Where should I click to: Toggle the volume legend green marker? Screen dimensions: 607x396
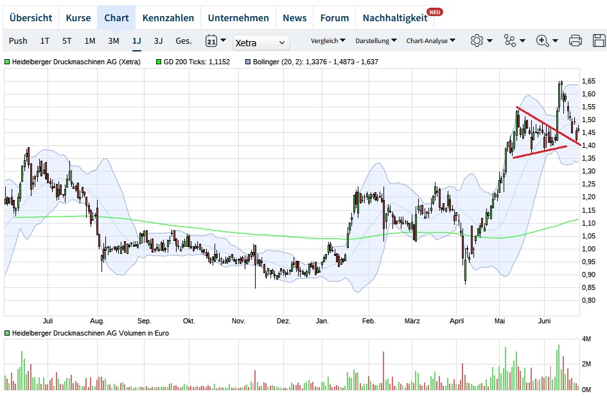pos(6,333)
